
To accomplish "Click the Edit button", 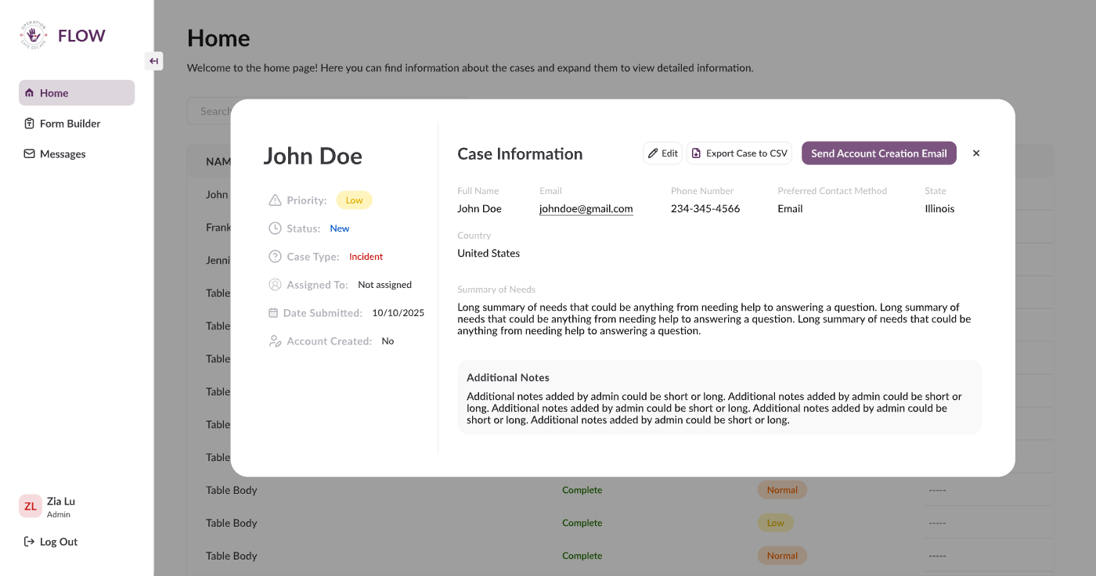I will (662, 153).
